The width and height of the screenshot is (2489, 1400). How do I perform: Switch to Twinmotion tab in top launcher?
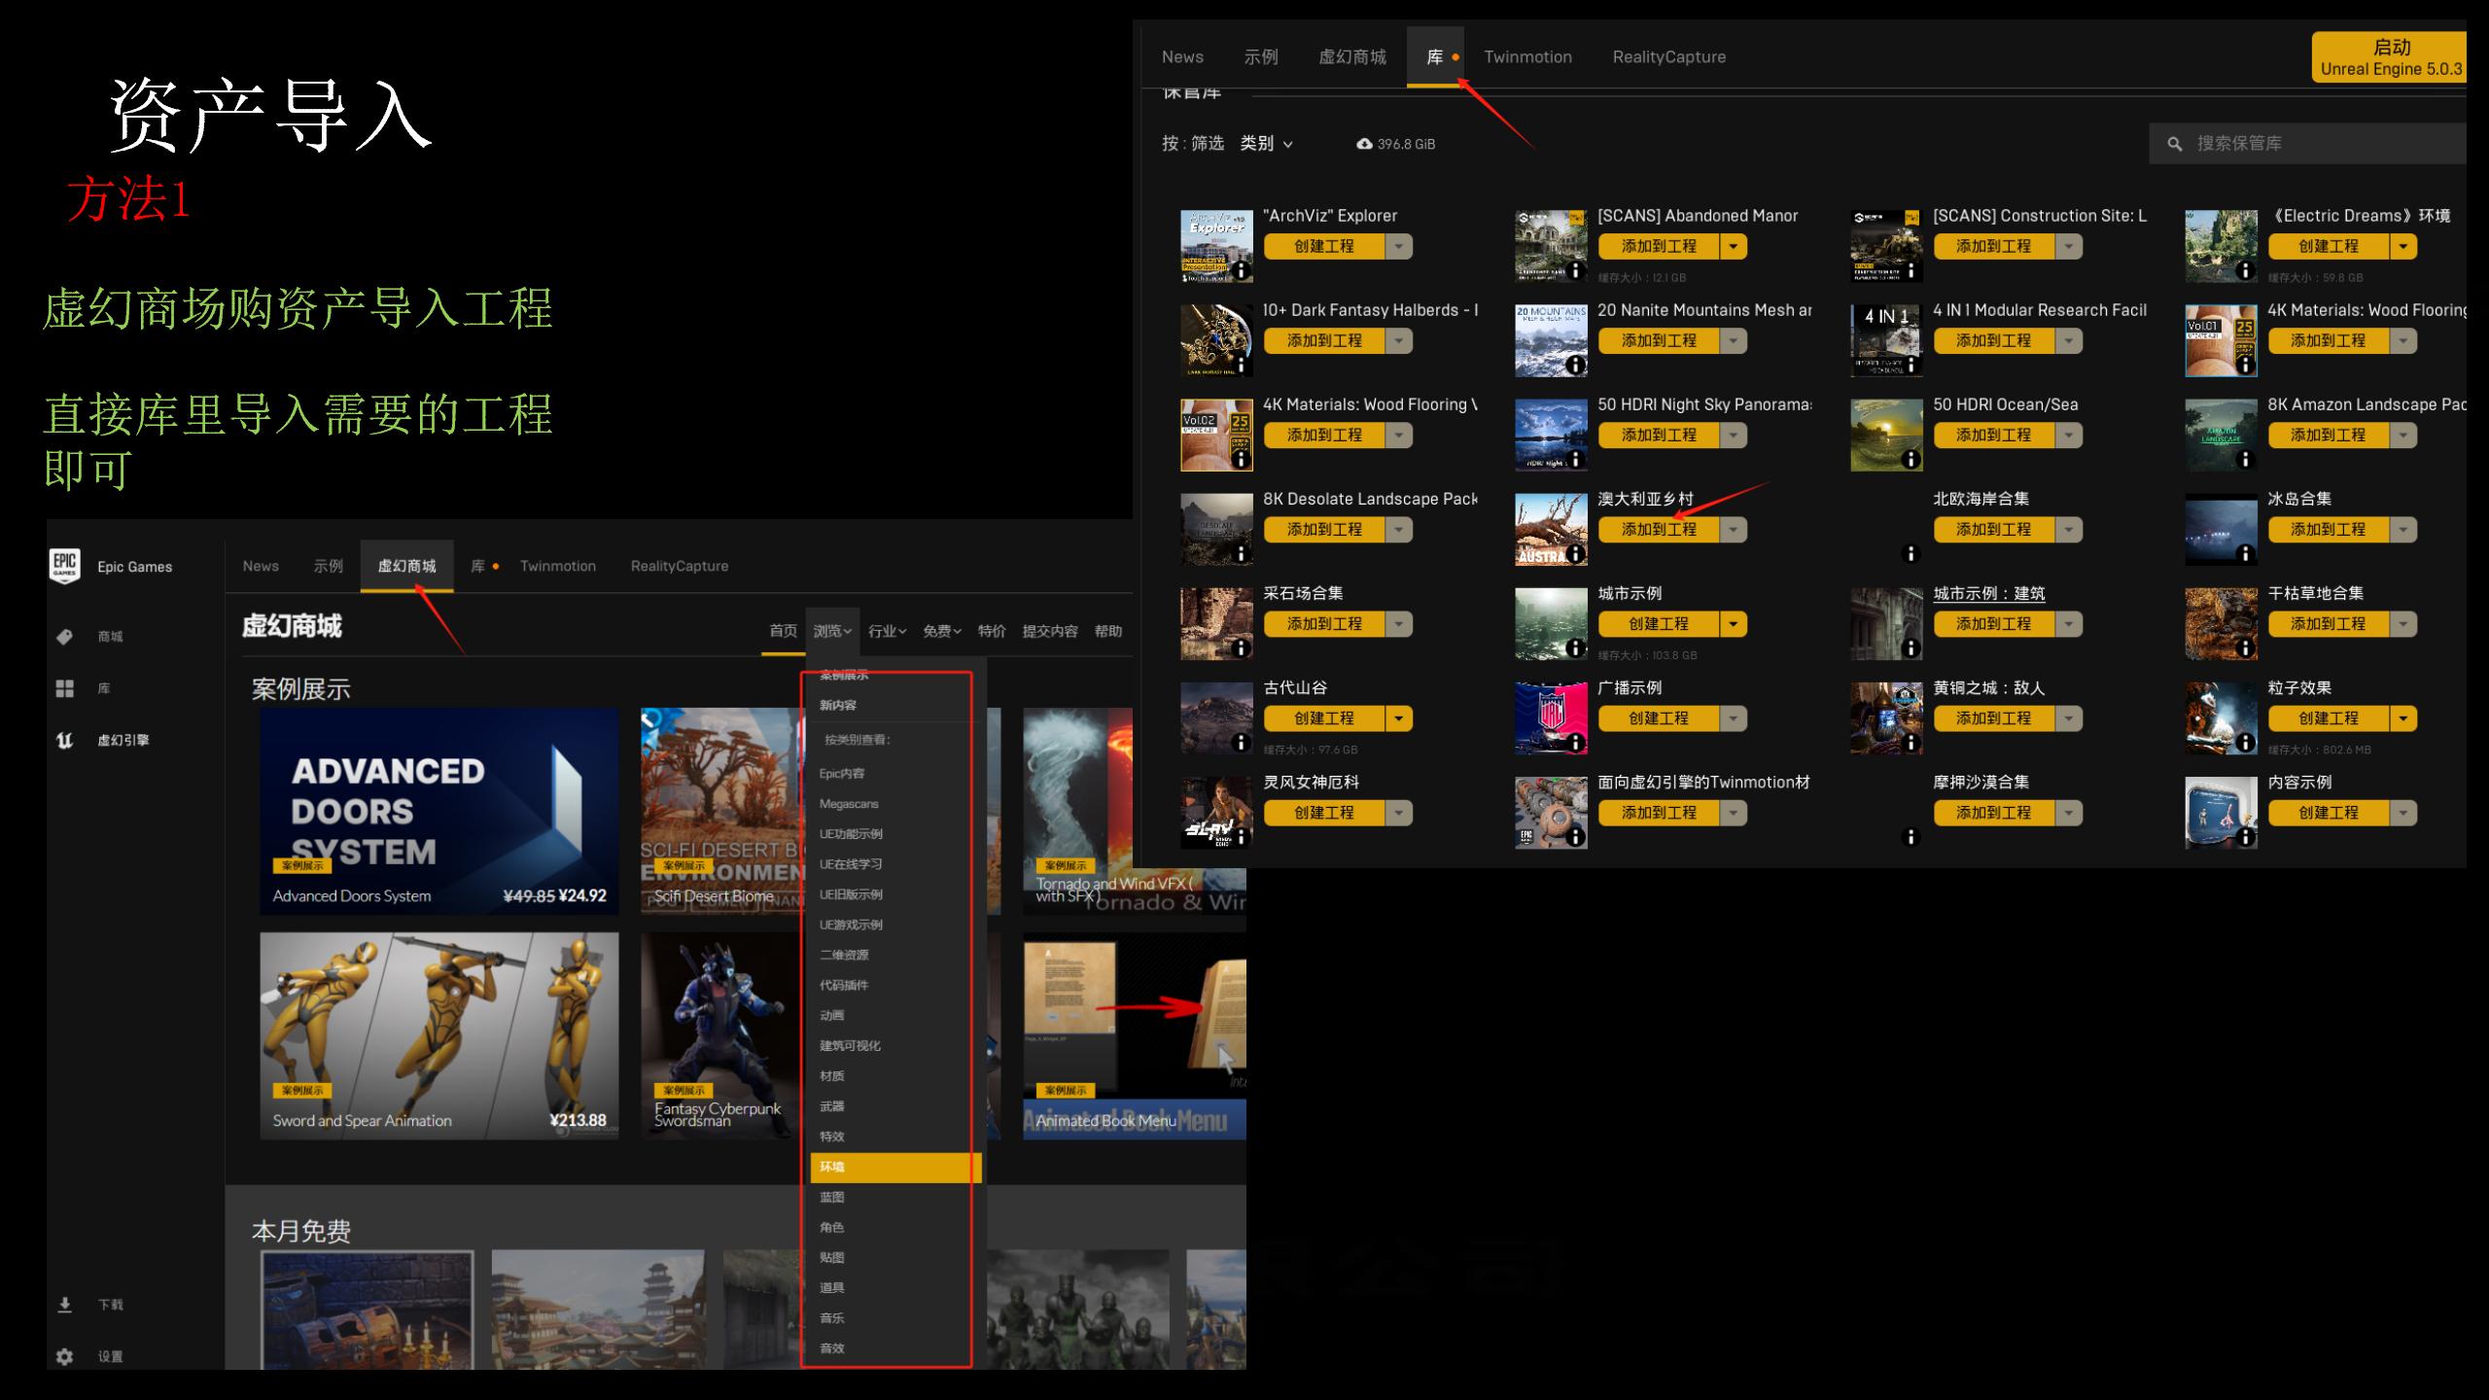coord(1527,57)
